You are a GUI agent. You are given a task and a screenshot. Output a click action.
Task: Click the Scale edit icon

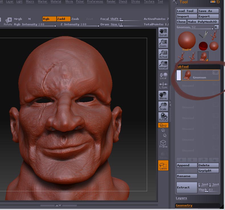pos(163,106)
